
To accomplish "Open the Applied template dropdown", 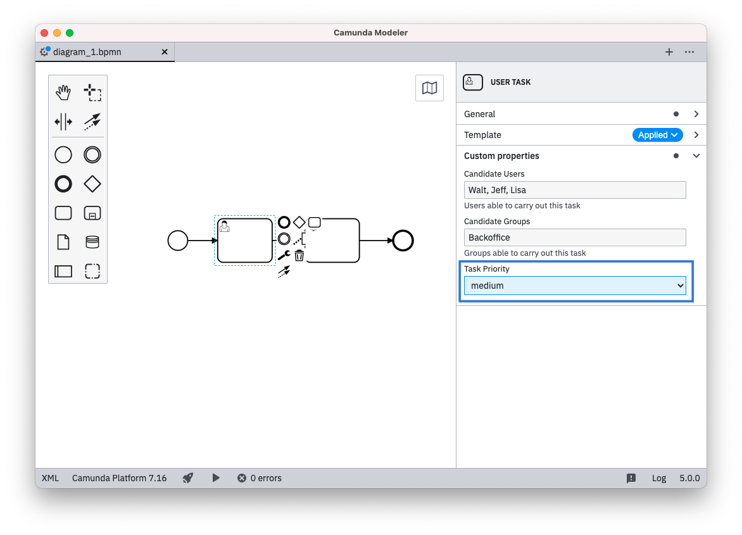I will (x=657, y=135).
